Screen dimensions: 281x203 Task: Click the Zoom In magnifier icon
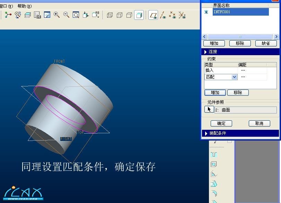[56, 15]
